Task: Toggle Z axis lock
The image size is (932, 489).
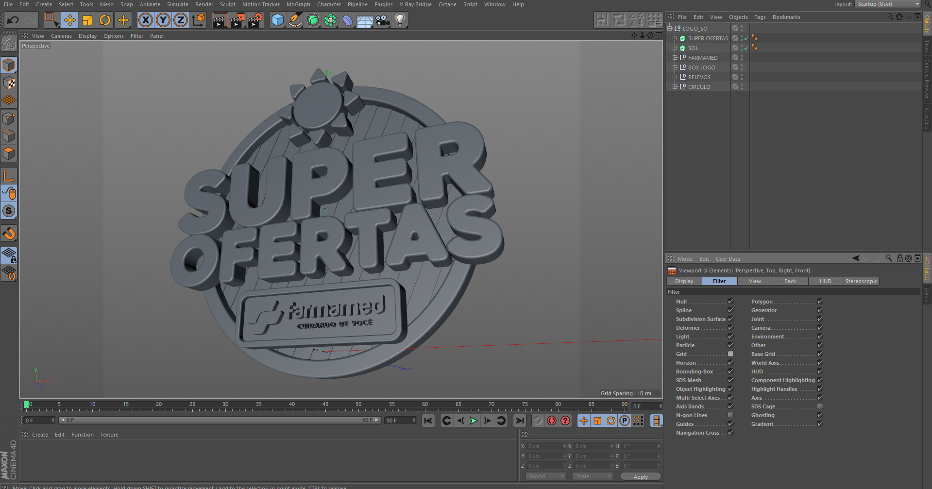Action: click(x=181, y=20)
